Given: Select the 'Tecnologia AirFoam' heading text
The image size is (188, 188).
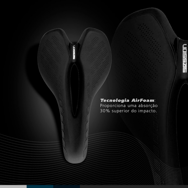Looking at the screenshot, I should coord(128,100).
